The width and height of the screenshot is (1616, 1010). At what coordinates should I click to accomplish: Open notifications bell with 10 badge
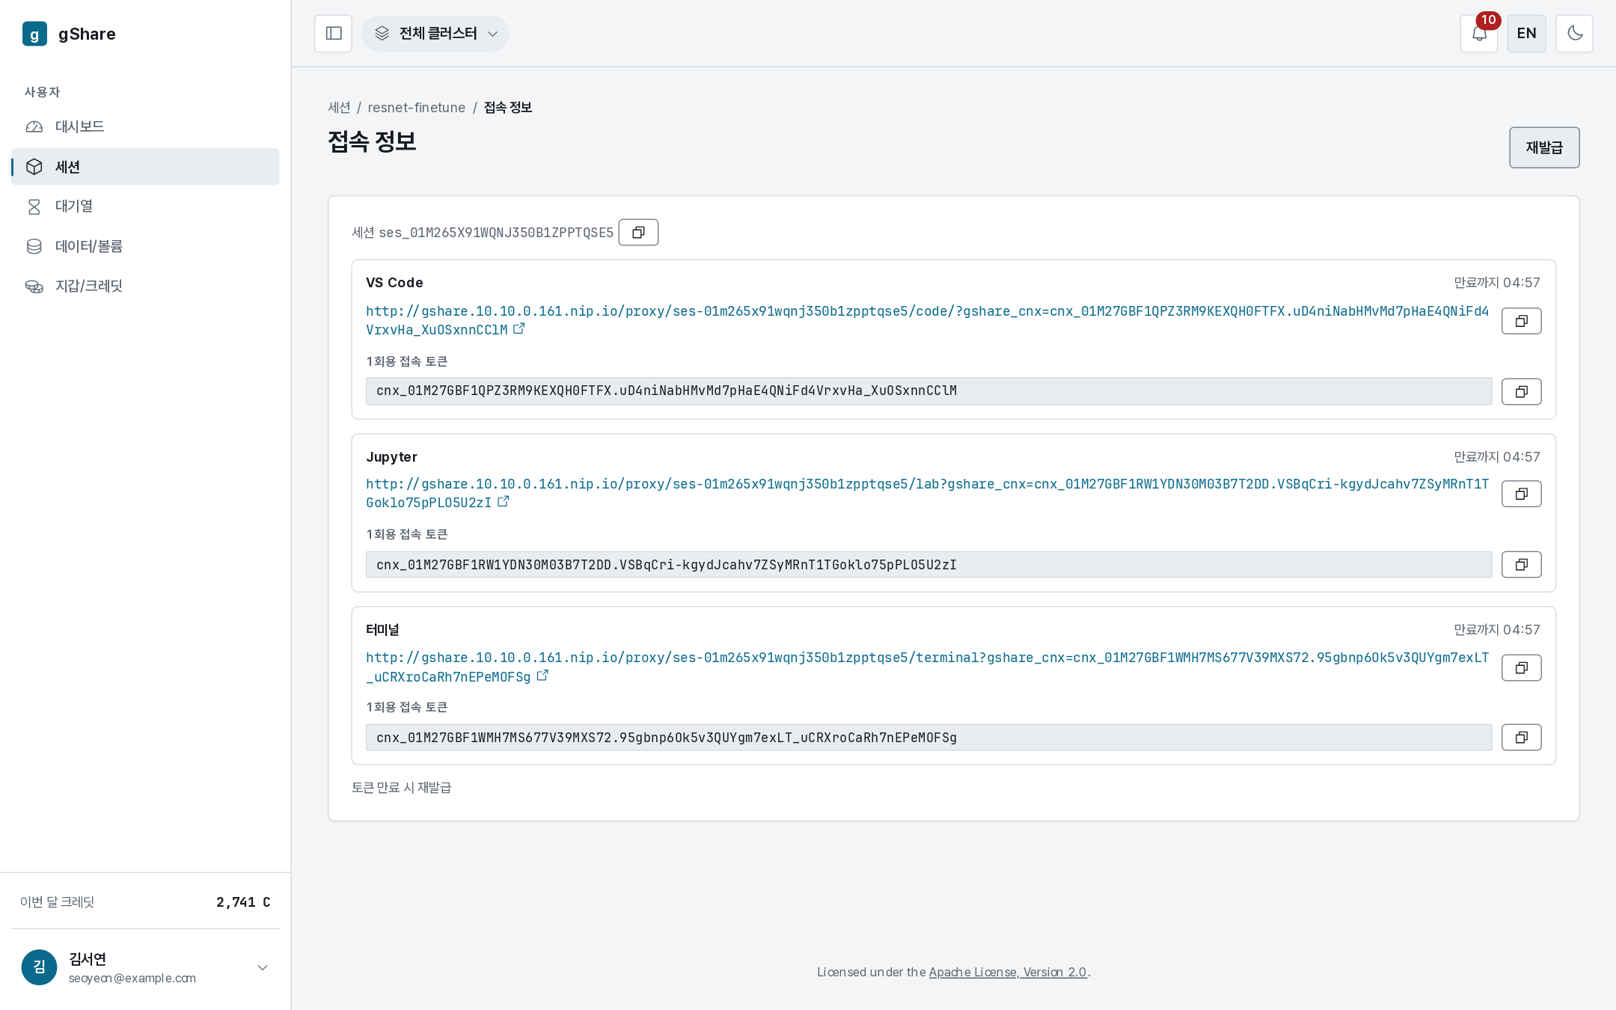click(1479, 34)
